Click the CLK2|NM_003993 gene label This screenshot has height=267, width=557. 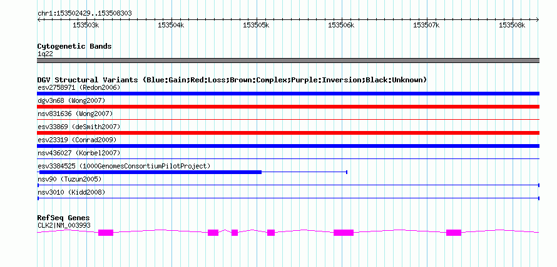(x=64, y=225)
